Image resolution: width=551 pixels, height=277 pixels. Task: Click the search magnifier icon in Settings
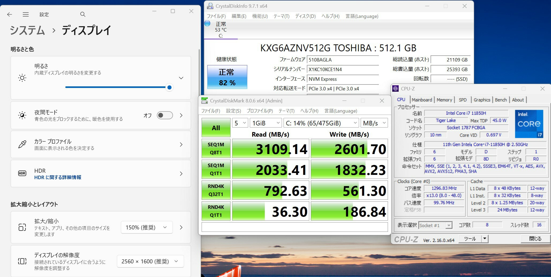pyautogui.click(x=83, y=14)
